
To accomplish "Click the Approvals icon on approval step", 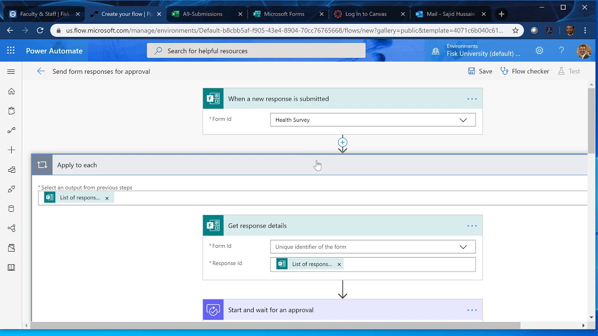I will [213, 310].
